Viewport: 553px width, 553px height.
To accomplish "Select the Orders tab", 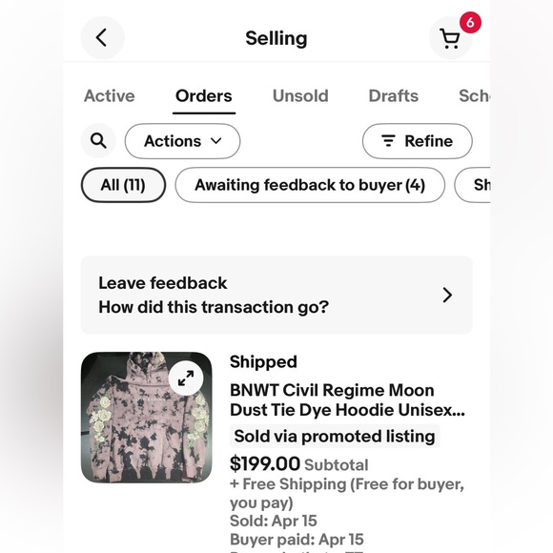I will [204, 96].
